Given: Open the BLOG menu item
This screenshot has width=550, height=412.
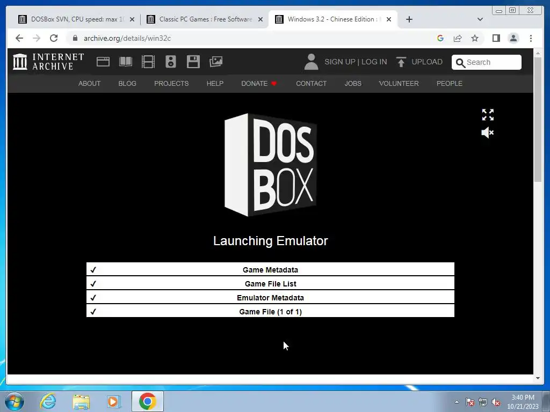Looking at the screenshot, I should (x=127, y=83).
